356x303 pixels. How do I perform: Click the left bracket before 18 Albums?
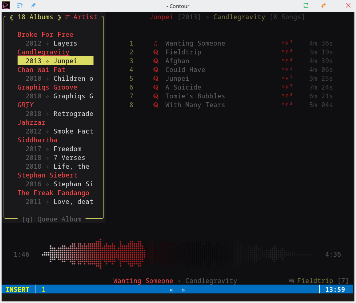(12, 17)
